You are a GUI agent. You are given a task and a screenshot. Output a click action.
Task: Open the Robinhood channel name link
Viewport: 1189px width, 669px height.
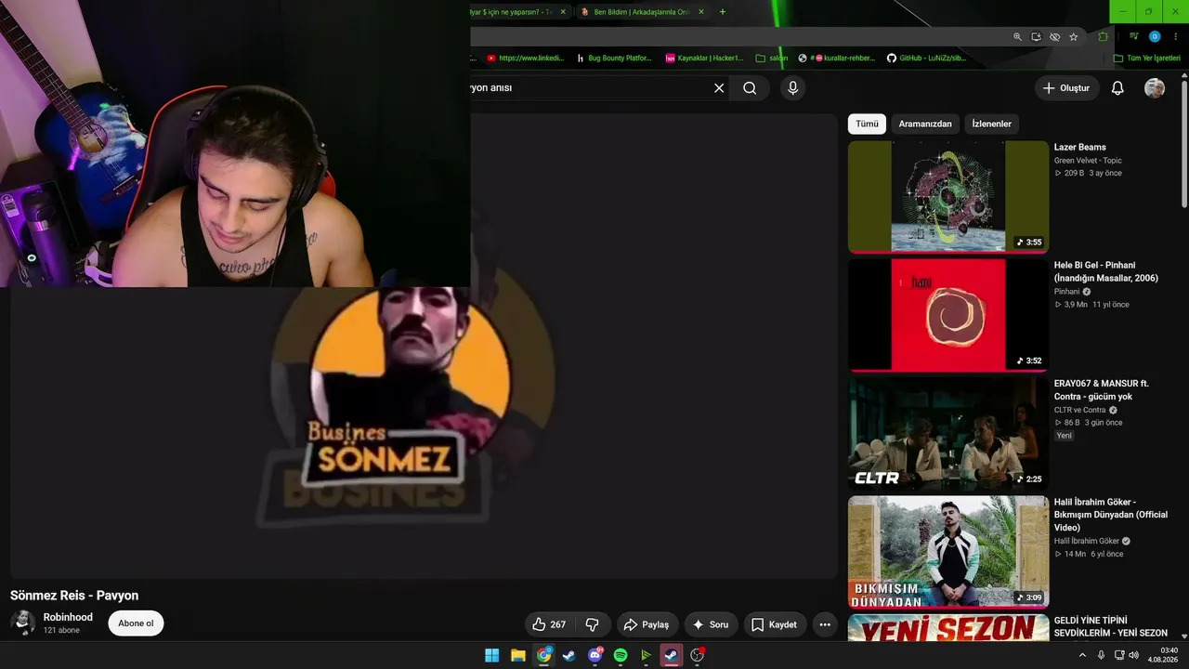point(68,617)
